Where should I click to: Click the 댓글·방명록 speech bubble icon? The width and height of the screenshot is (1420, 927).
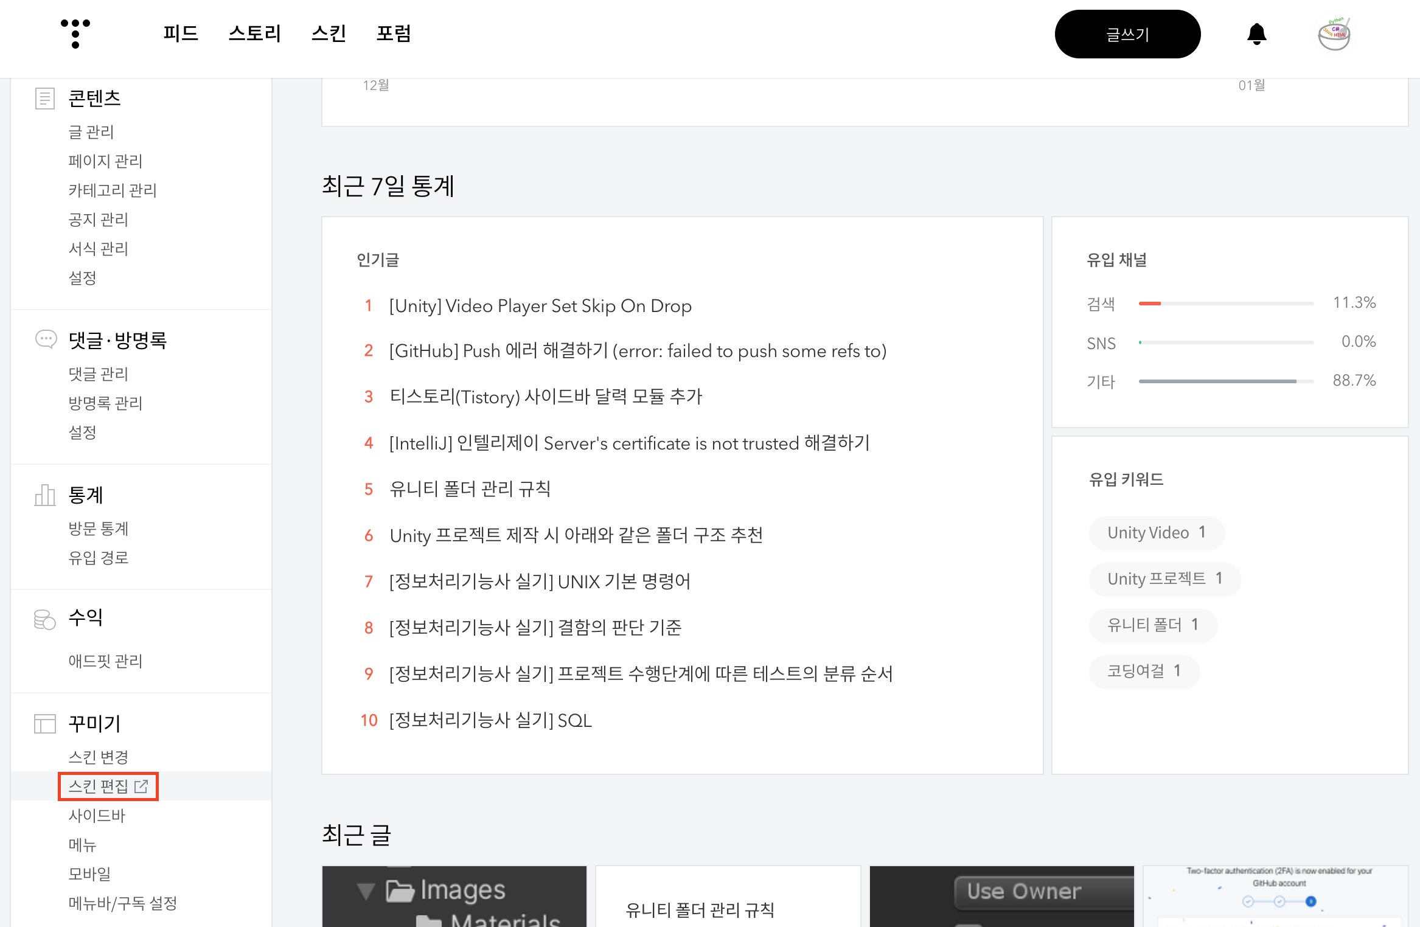point(46,339)
